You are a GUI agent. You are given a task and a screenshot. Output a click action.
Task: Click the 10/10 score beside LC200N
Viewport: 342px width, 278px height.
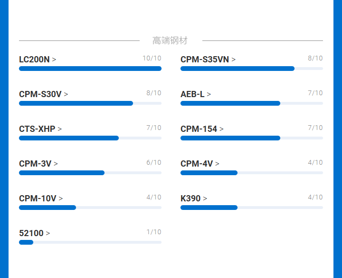pos(152,59)
